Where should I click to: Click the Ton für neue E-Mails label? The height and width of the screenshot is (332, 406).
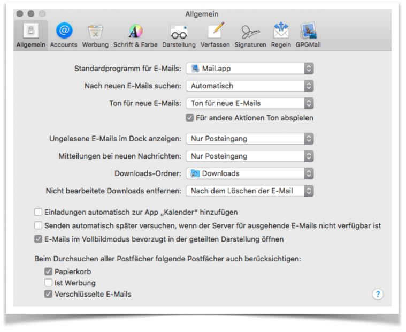point(145,103)
